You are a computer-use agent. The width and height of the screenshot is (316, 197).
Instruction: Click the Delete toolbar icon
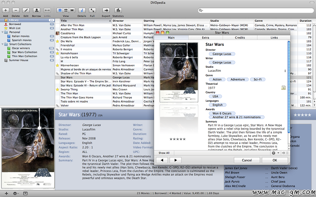[x=16, y=10]
